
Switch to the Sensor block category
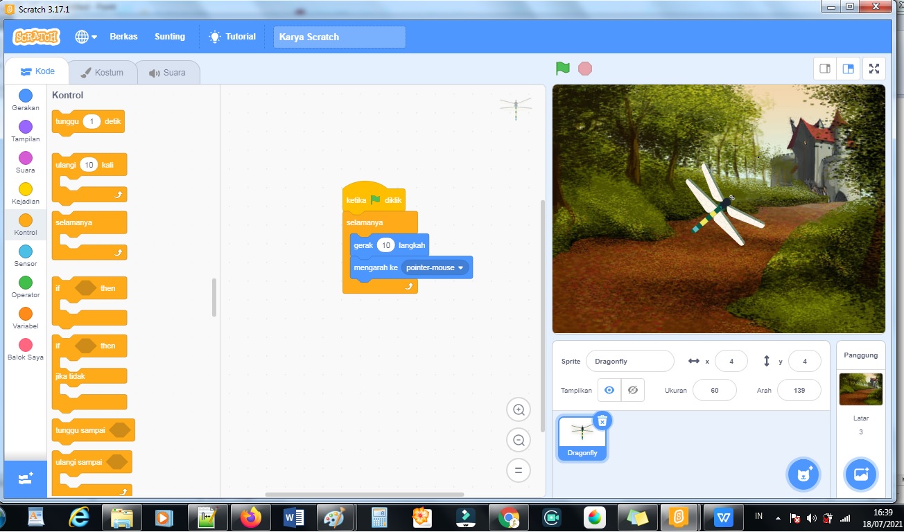coord(25,256)
